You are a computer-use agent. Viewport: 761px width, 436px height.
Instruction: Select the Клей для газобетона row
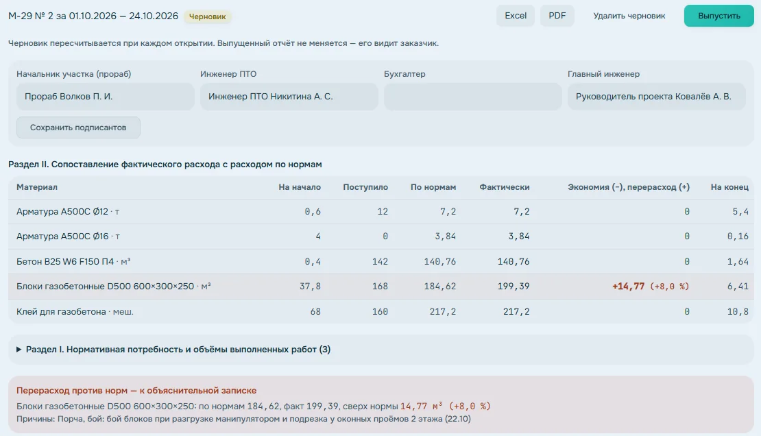pyautogui.click(x=381, y=312)
